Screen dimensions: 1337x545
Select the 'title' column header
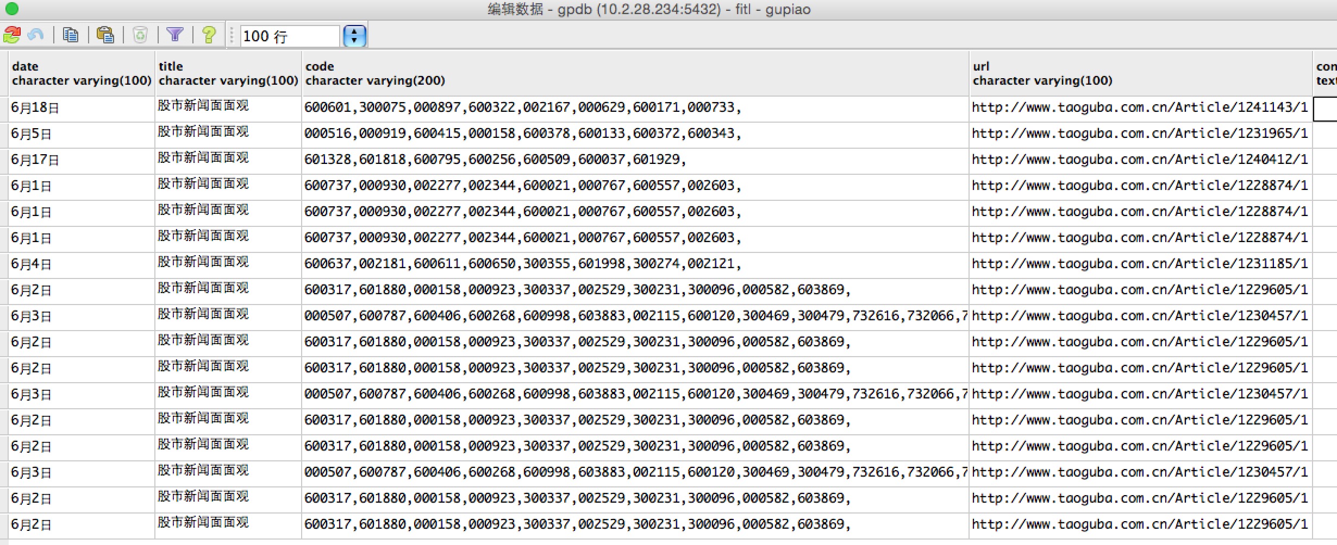pos(228,73)
